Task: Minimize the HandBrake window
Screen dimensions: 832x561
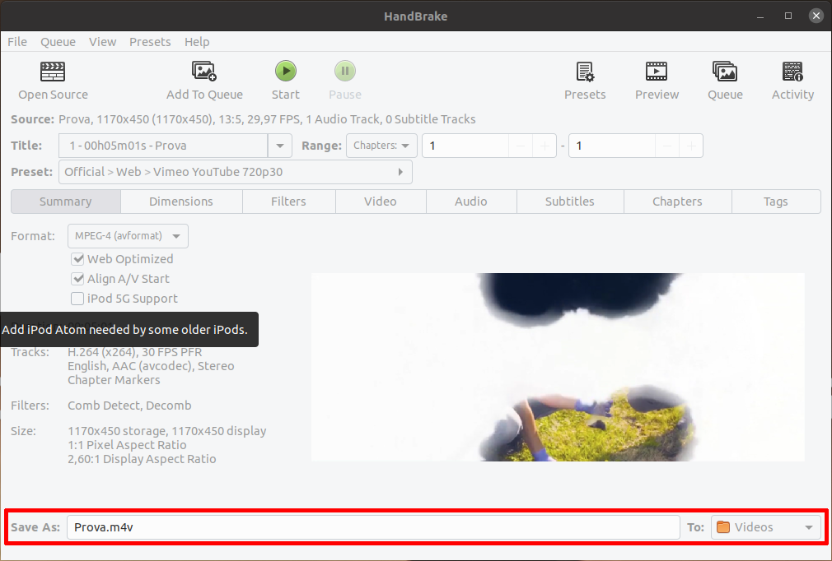Action: pos(760,16)
